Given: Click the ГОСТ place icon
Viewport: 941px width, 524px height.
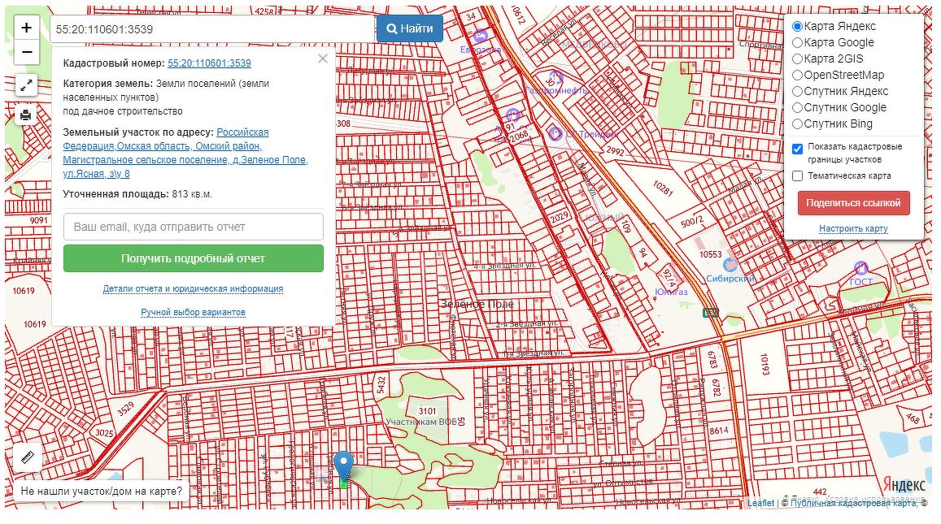Looking at the screenshot, I should (x=861, y=268).
